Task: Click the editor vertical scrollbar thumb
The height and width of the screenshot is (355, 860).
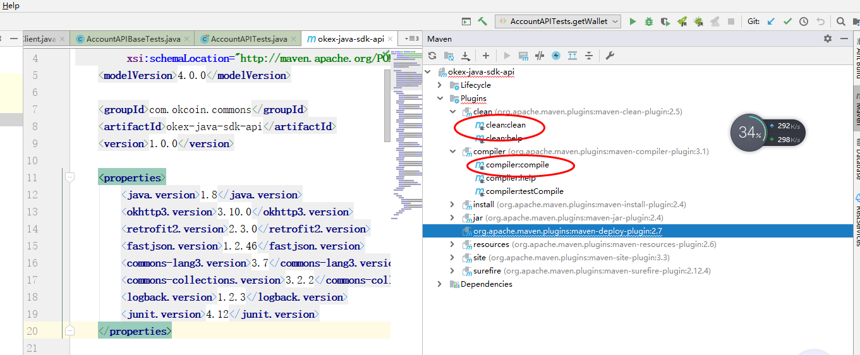Action: point(387,105)
